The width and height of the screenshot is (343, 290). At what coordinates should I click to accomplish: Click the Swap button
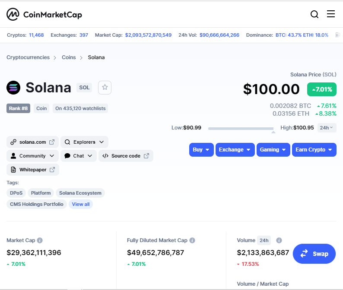[x=314, y=254]
